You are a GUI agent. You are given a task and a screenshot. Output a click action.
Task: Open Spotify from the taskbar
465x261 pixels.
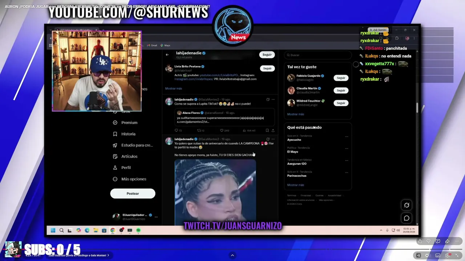[138, 230]
